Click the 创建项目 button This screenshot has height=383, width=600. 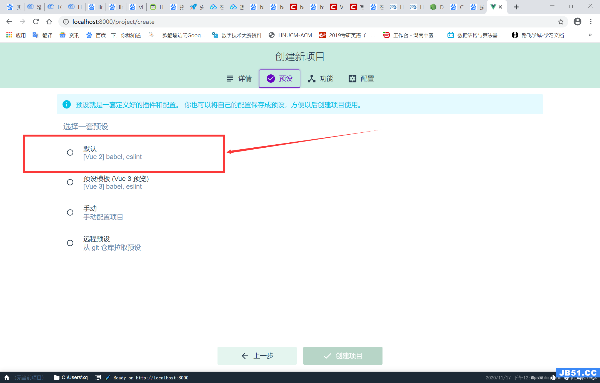tap(343, 356)
